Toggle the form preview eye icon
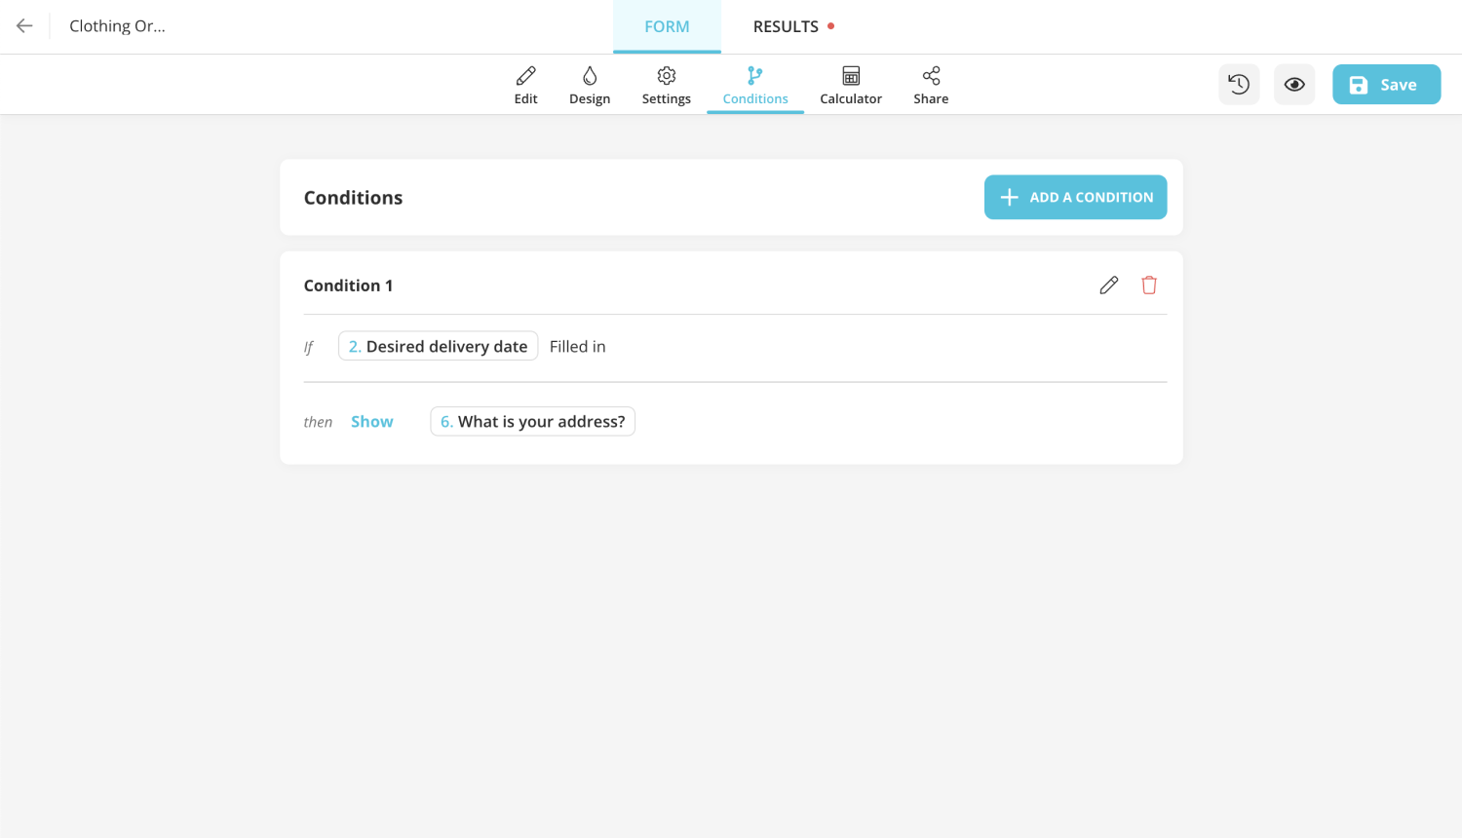 [1294, 84]
